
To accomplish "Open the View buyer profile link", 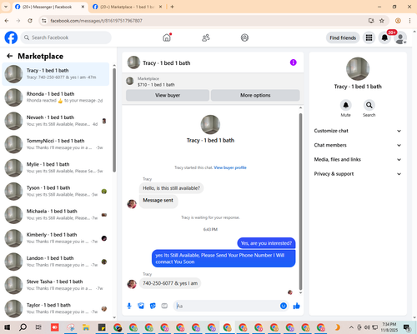I will [230, 167].
